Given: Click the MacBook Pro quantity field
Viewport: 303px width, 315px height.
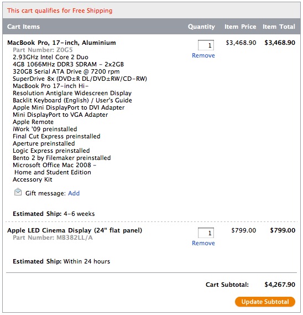Looking at the screenshot, I should point(206,45).
